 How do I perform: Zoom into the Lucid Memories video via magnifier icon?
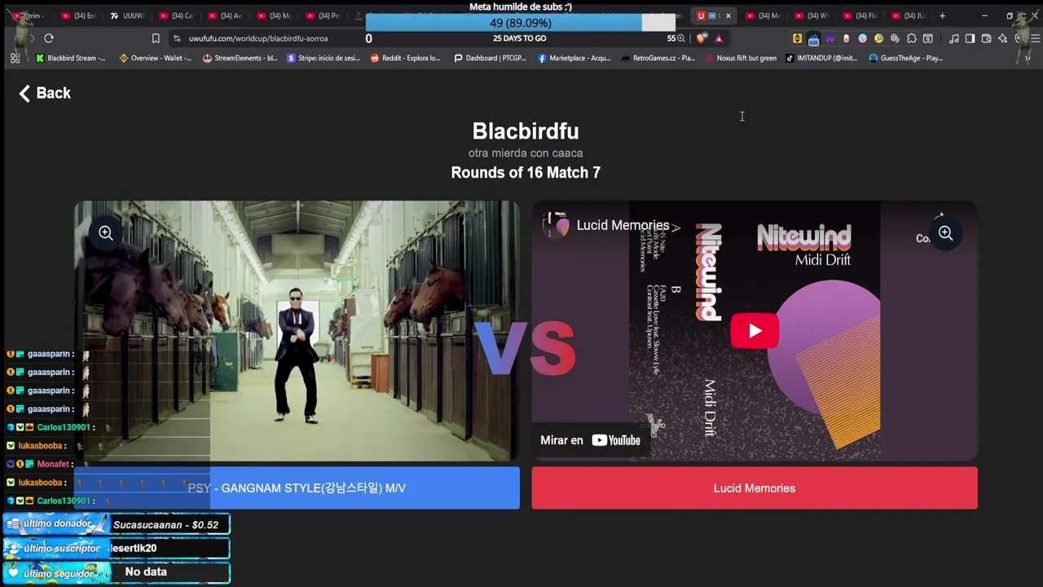pos(945,233)
